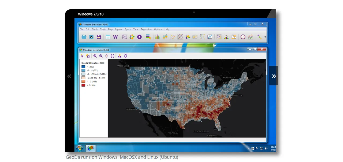Screen dimensions: 343x162
Task: Select the zoom in magnifier tool
Action: click(x=95, y=56)
